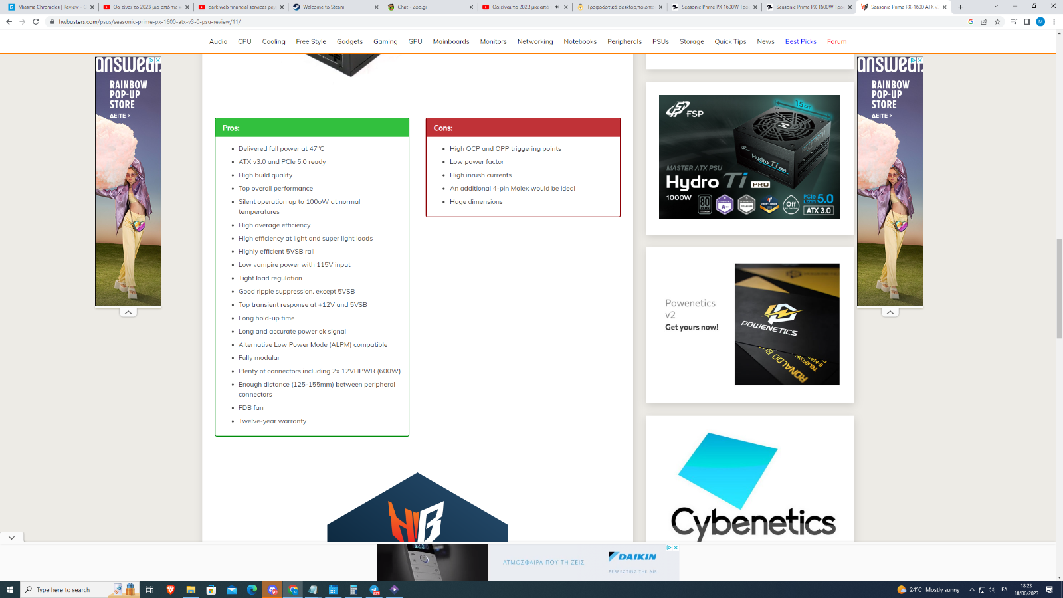Open the CPU menu category

click(244, 41)
